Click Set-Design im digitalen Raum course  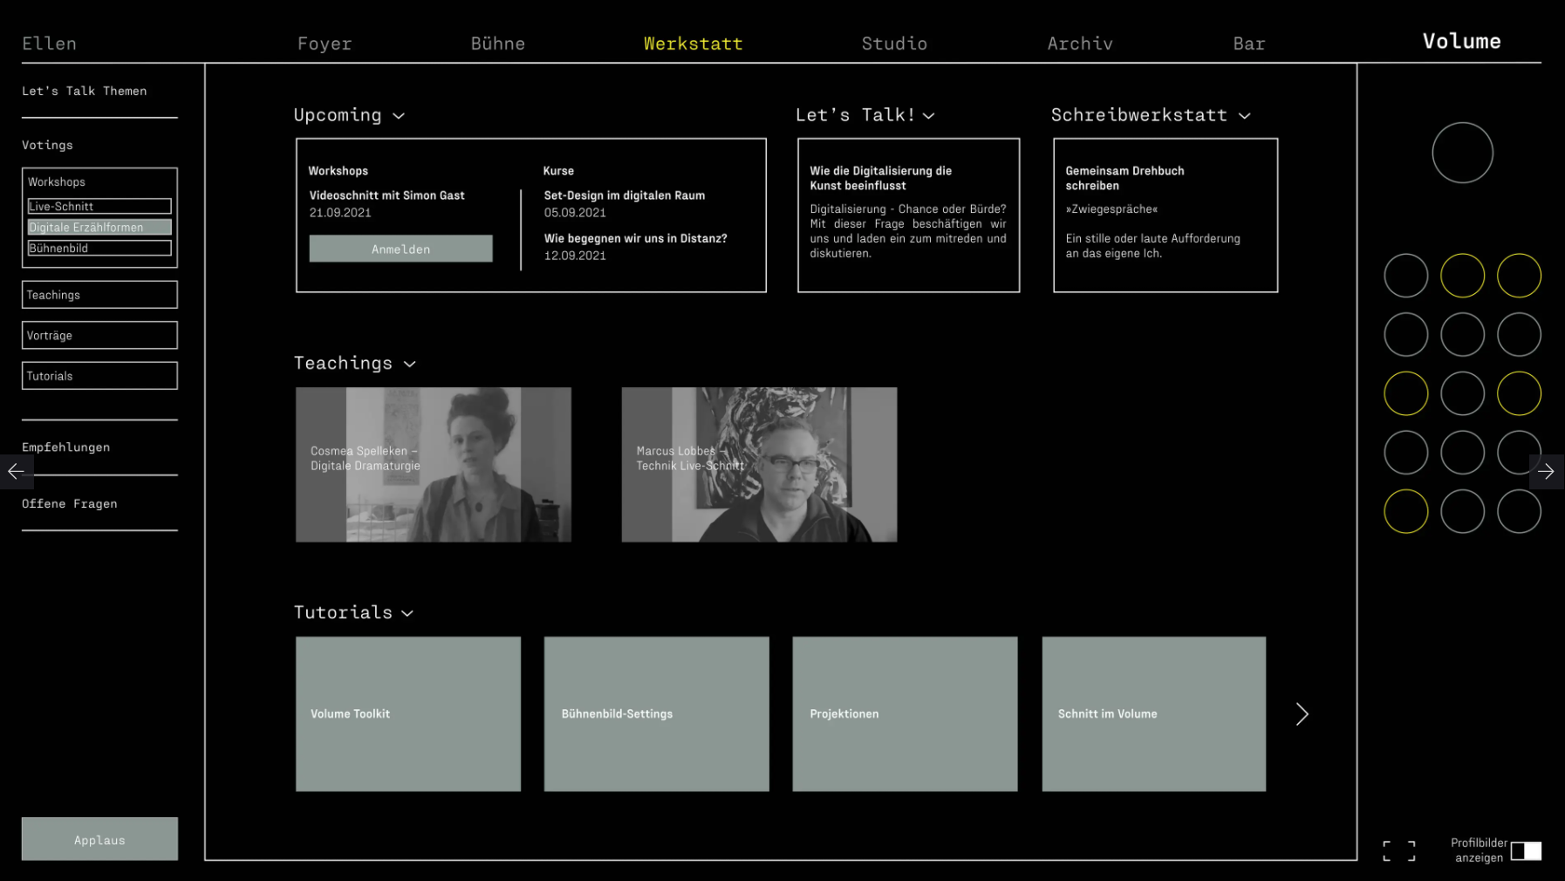(x=625, y=195)
